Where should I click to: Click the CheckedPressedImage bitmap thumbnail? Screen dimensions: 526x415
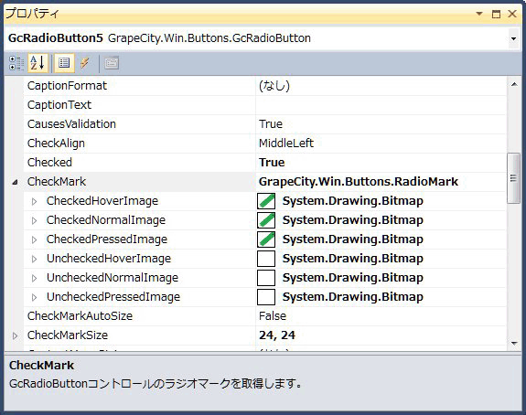(x=266, y=239)
